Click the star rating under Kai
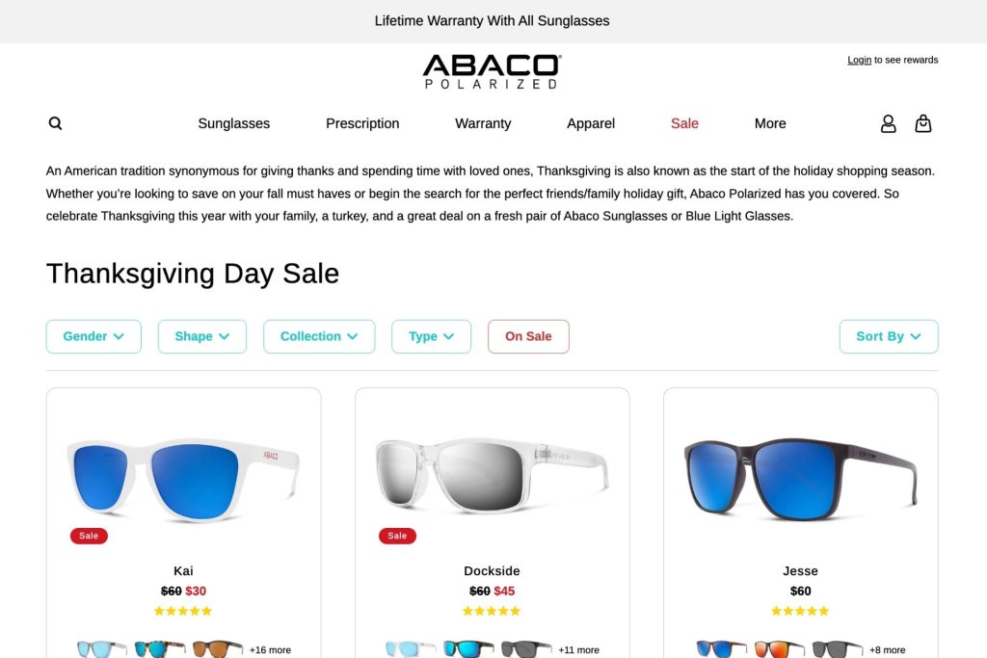The height and width of the screenshot is (658, 987). click(183, 610)
